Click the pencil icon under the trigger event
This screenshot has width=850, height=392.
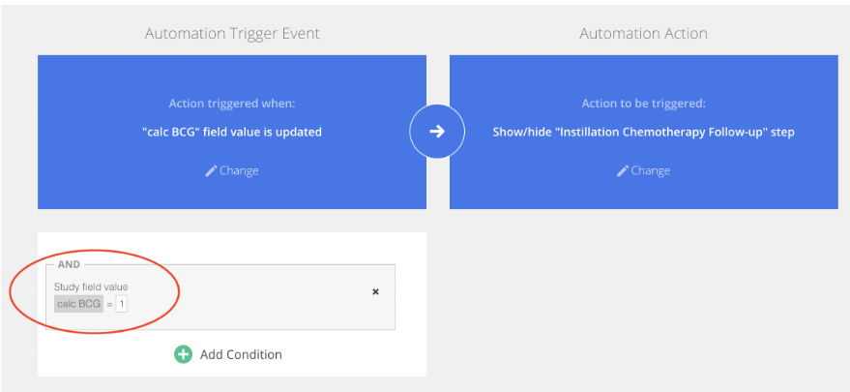point(211,171)
